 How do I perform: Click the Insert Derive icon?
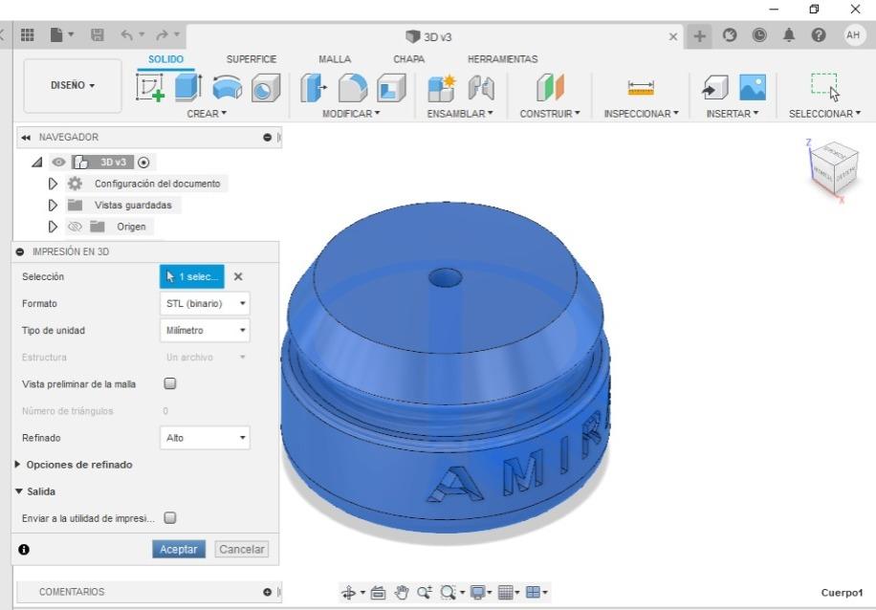715,88
